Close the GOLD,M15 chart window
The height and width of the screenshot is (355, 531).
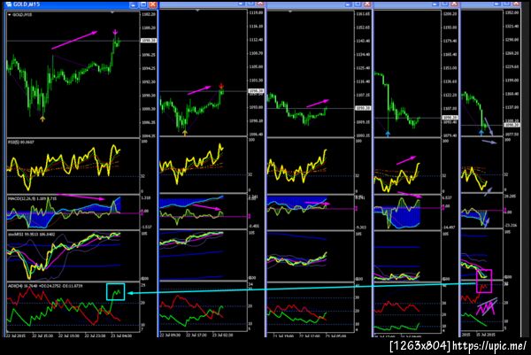tap(153, 4)
